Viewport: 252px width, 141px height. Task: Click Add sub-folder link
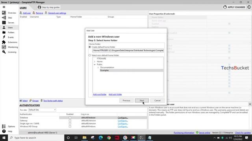tap(115, 94)
